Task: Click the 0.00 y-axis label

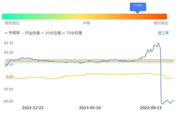Action: click(x=10, y=77)
